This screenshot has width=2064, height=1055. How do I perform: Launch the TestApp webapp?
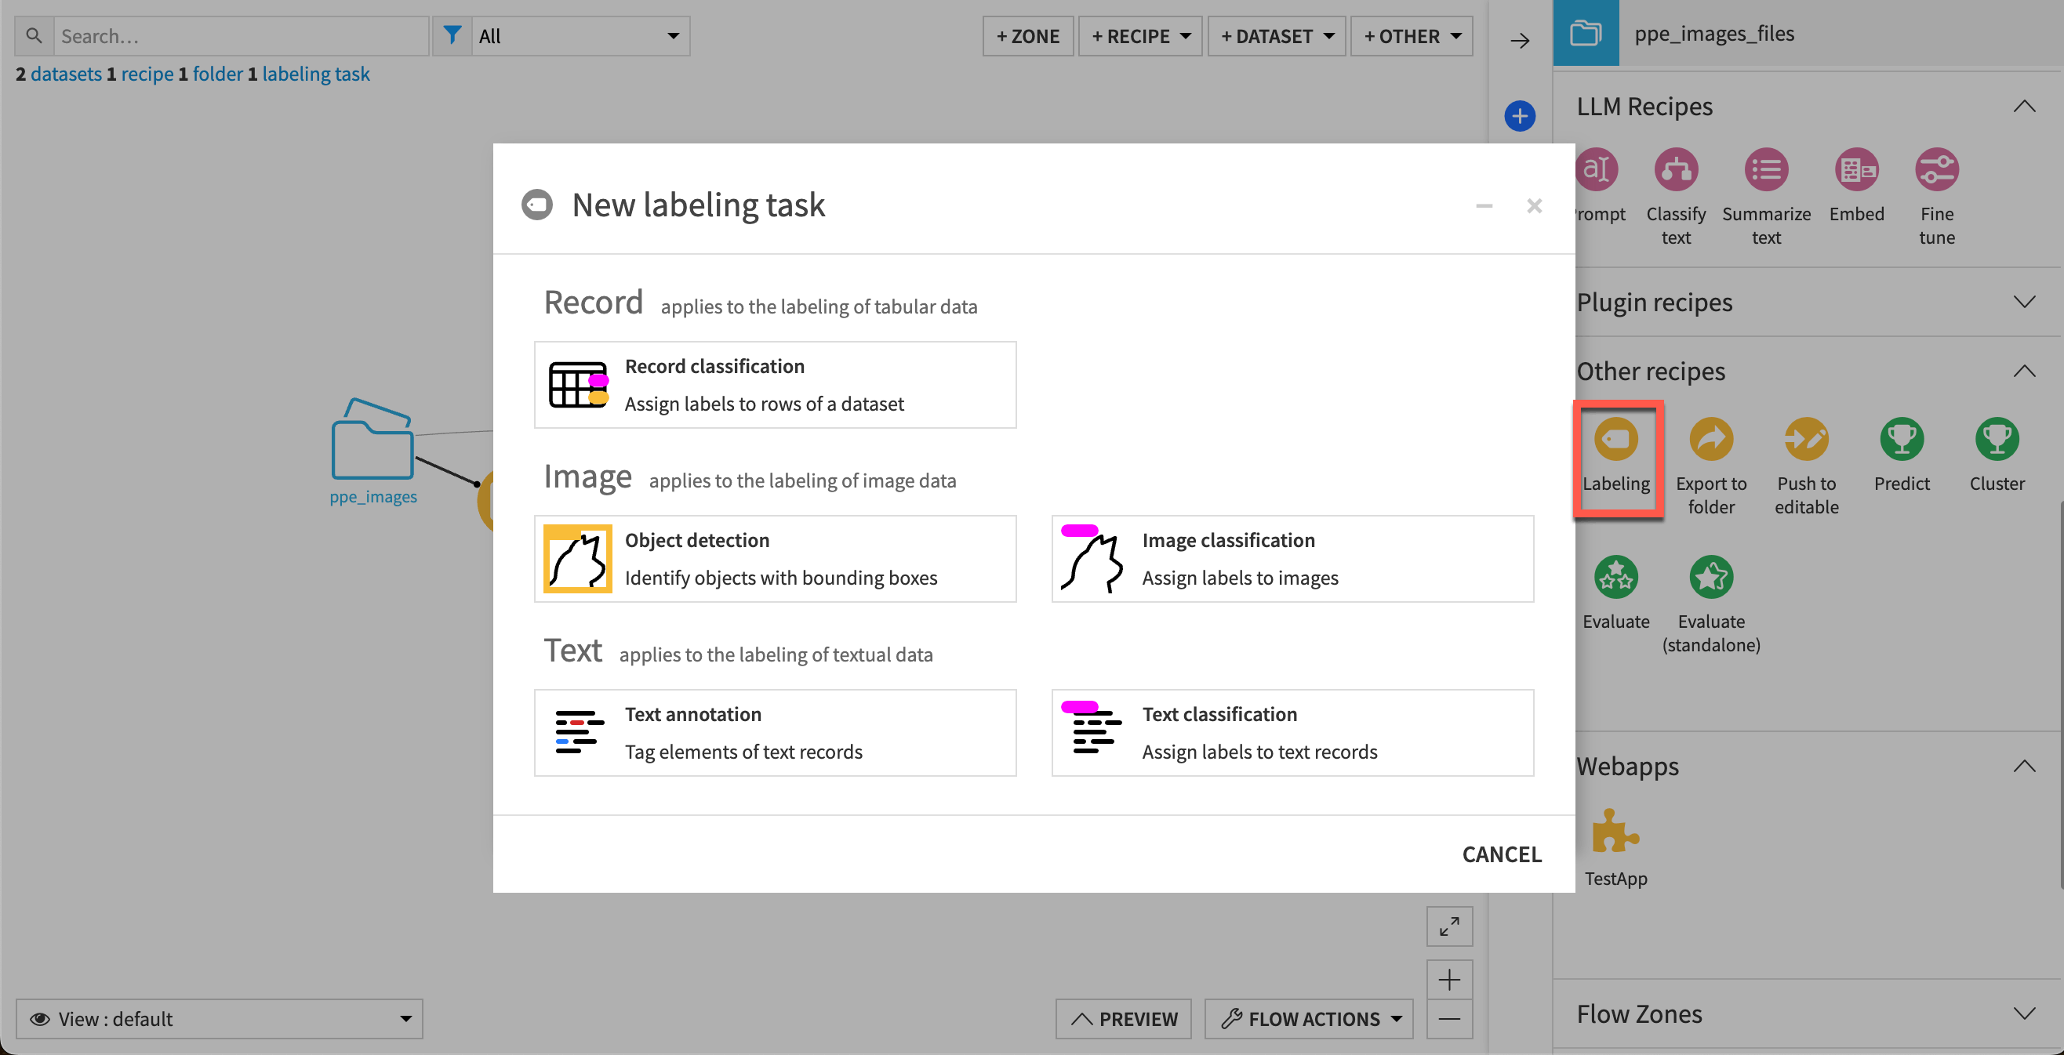(x=1616, y=836)
